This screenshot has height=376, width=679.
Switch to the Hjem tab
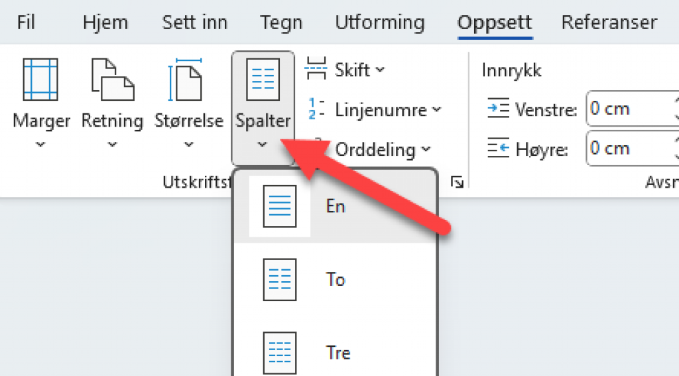[x=105, y=22]
